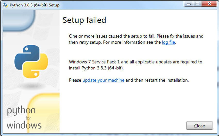
Task: Open the log file link
Action: [169, 42]
